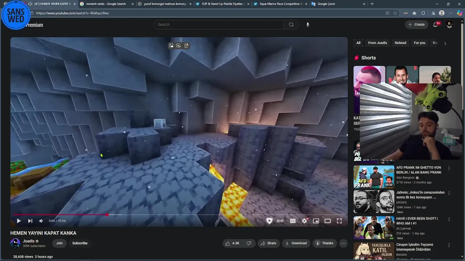Open HAVE I EVER BEEN SHOT thumbnail
465x261 pixels.
(x=374, y=227)
